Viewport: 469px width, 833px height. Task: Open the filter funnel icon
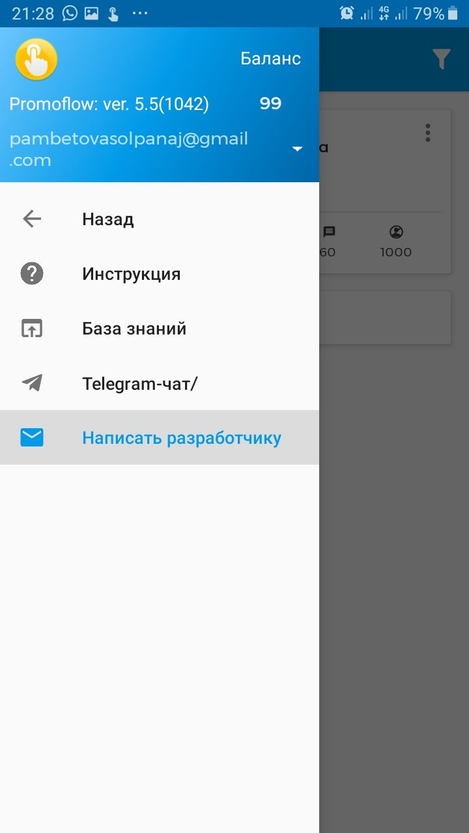(x=442, y=59)
